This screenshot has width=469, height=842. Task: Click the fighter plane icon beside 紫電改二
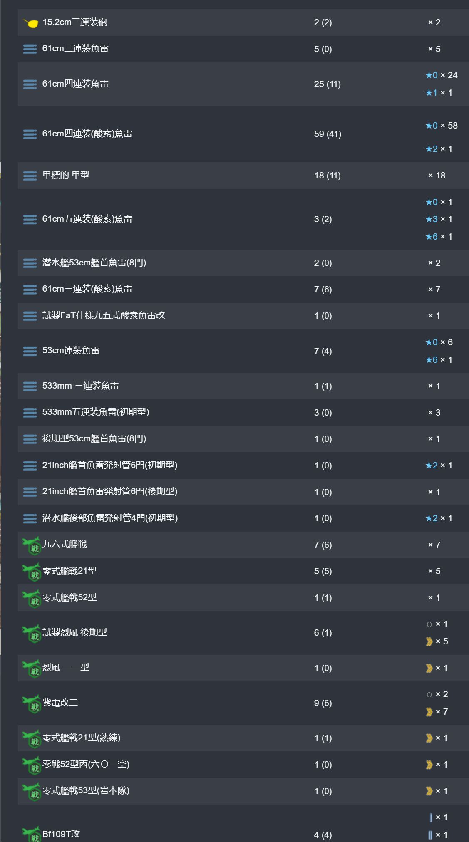(x=31, y=703)
